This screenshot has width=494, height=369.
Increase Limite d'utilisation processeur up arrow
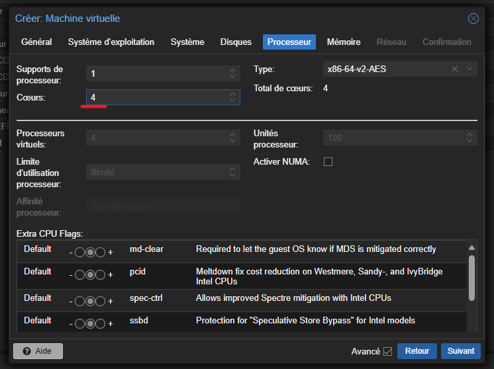[x=232, y=169]
